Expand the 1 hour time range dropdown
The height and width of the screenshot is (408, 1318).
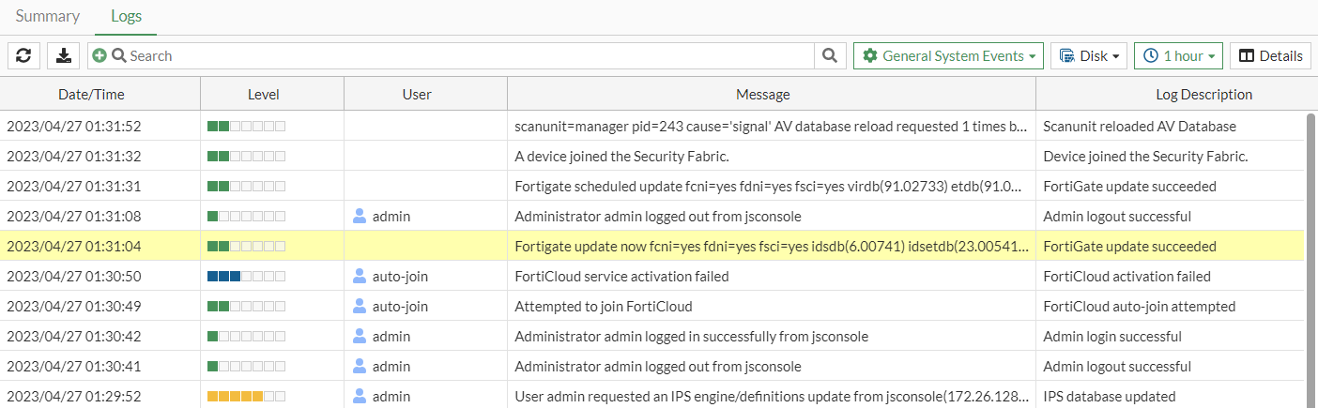(1178, 56)
